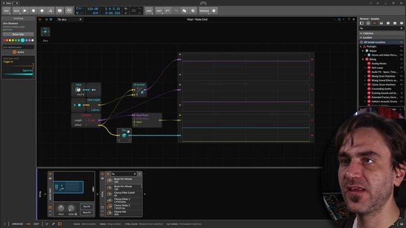Toggle the Active button for Dice module
This screenshot has width=406, height=228.
point(18,52)
